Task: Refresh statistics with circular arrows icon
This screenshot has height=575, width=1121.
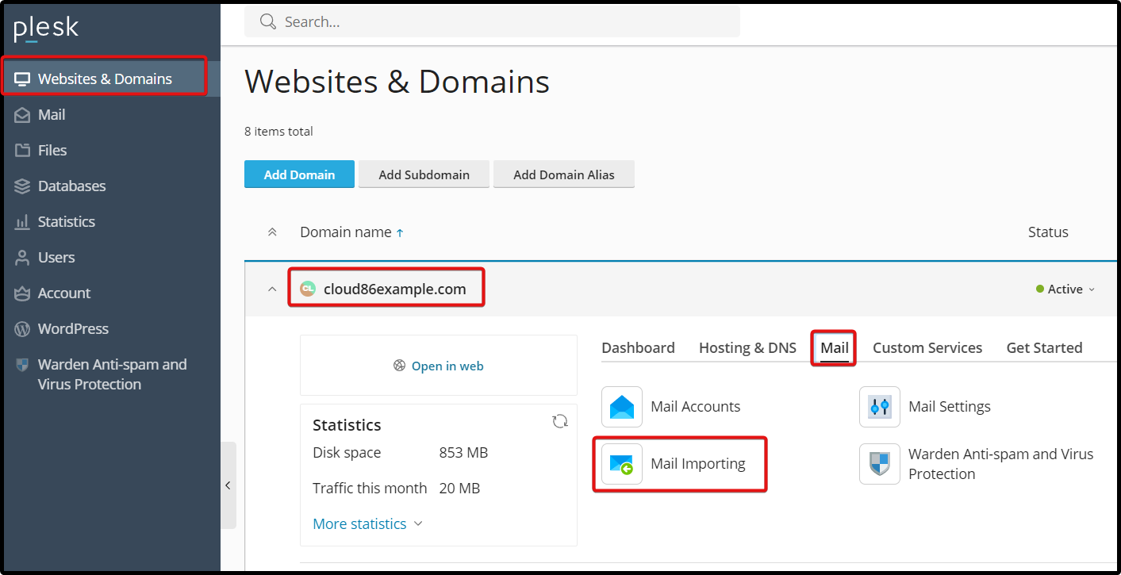Action: coord(560,421)
